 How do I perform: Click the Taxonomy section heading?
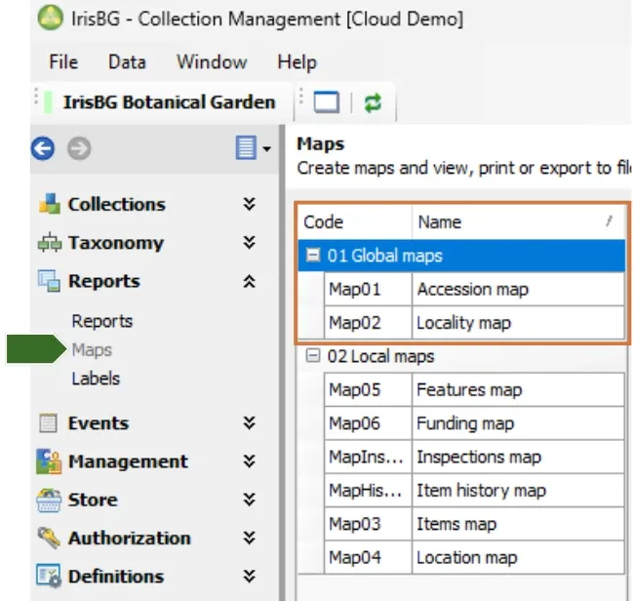[116, 243]
